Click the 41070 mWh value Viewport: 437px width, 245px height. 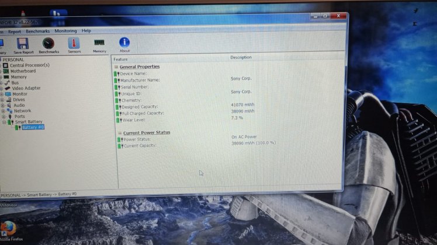(x=242, y=104)
